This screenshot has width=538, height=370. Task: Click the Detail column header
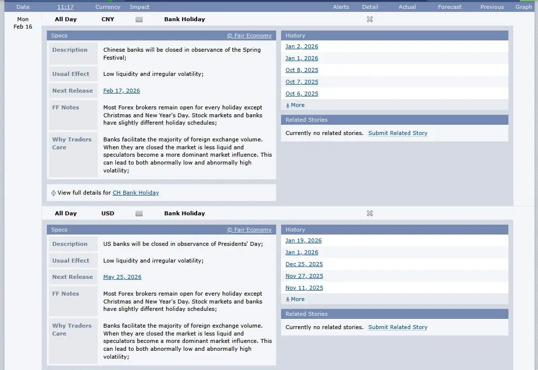click(370, 7)
